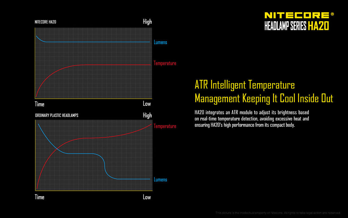Viewport: 348px width, 218px height.
Task: Click the Nitecore intellectual property notice
Action: [x=278, y=213]
